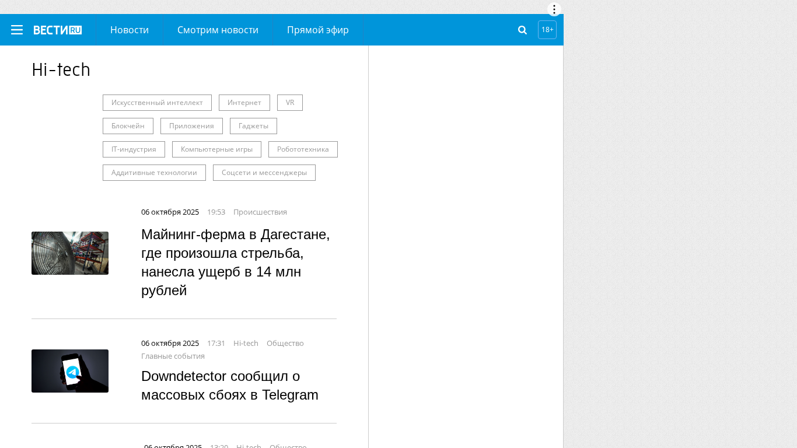Viewport: 797px width, 448px height.
Task: Click the Hi-tech page heading
Action: [61, 70]
